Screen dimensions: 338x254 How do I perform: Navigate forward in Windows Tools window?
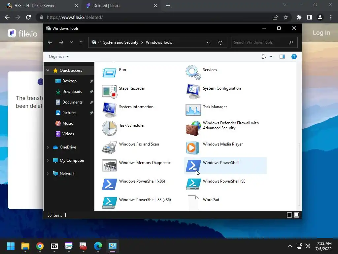[x=61, y=42]
